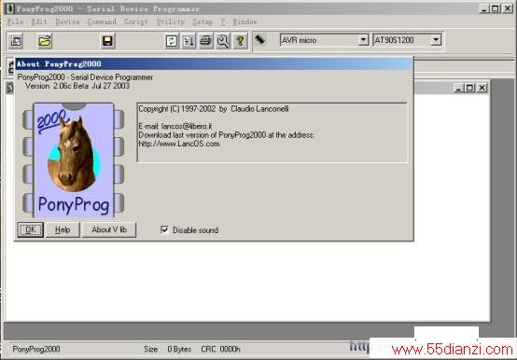Save file with floppy disk icon
517x360 pixels.
pos(107,41)
